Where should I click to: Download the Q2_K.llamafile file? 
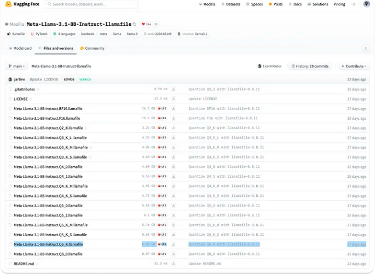173,128
